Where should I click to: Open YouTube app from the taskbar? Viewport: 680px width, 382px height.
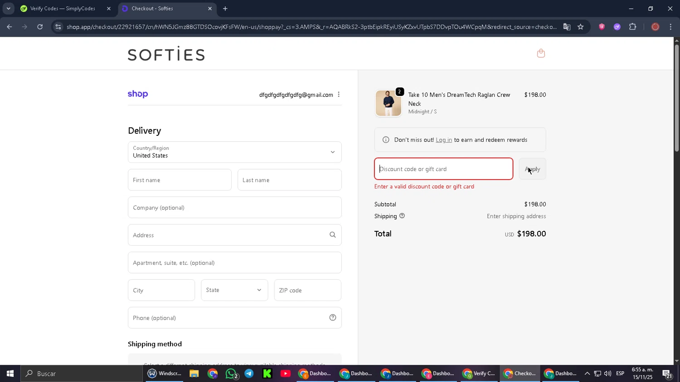pos(285,373)
